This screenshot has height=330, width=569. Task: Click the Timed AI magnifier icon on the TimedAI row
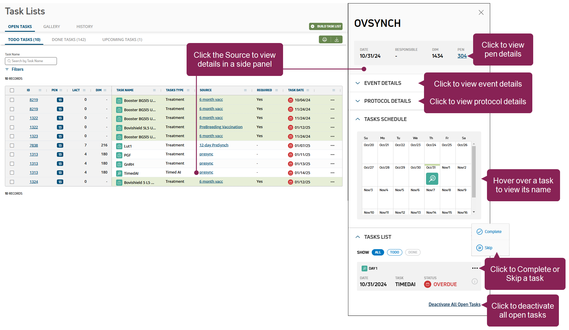tap(119, 173)
